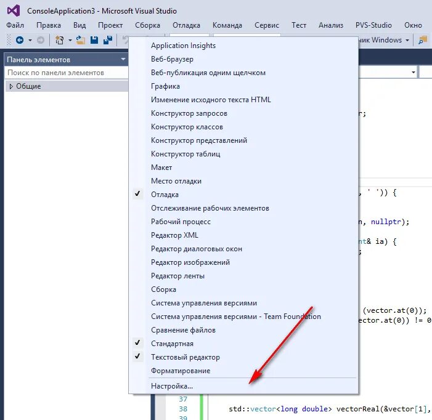Enable the Конструктор таблиц toolbar
This screenshot has width=432, height=420.
244,154
